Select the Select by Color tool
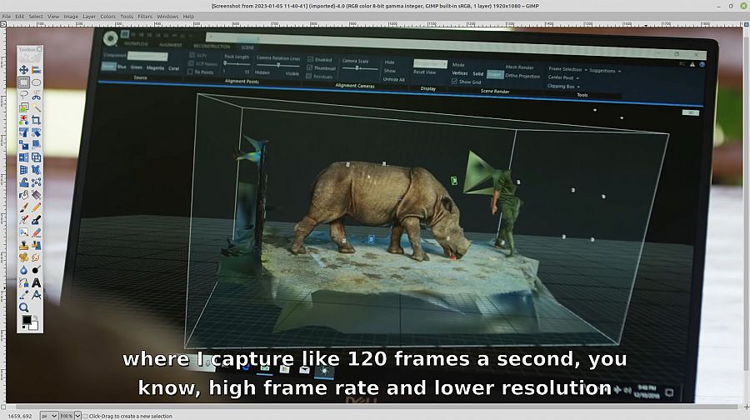The width and height of the screenshot is (750, 420). click(x=23, y=120)
